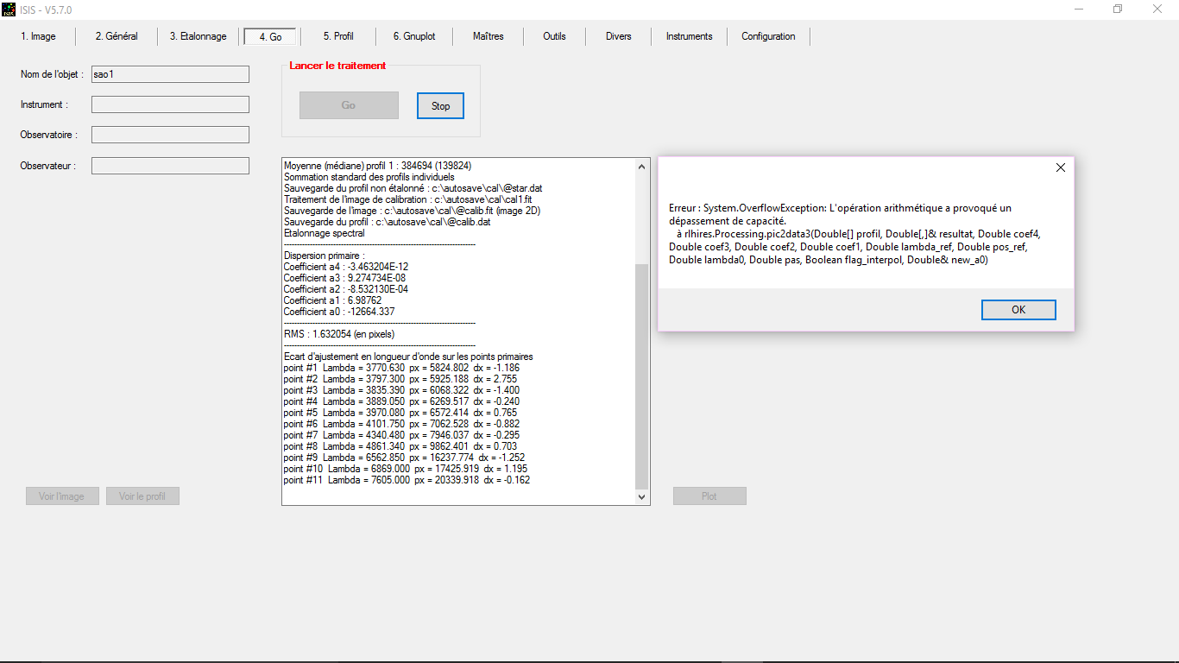The height and width of the screenshot is (663, 1179).
Task: Open the 1. Image tab
Action: [x=38, y=36]
